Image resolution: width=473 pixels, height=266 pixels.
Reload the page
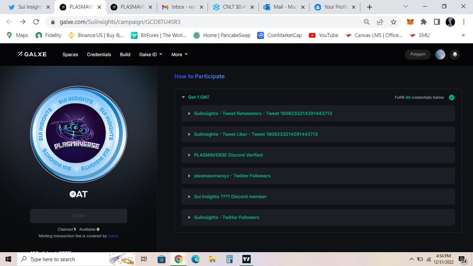coord(36,22)
